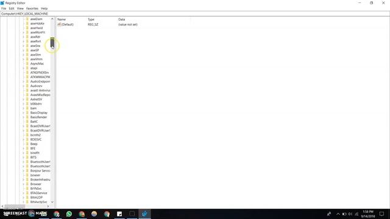Open the Help menu
Screen dimensions: 390x219
coord(44,9)
